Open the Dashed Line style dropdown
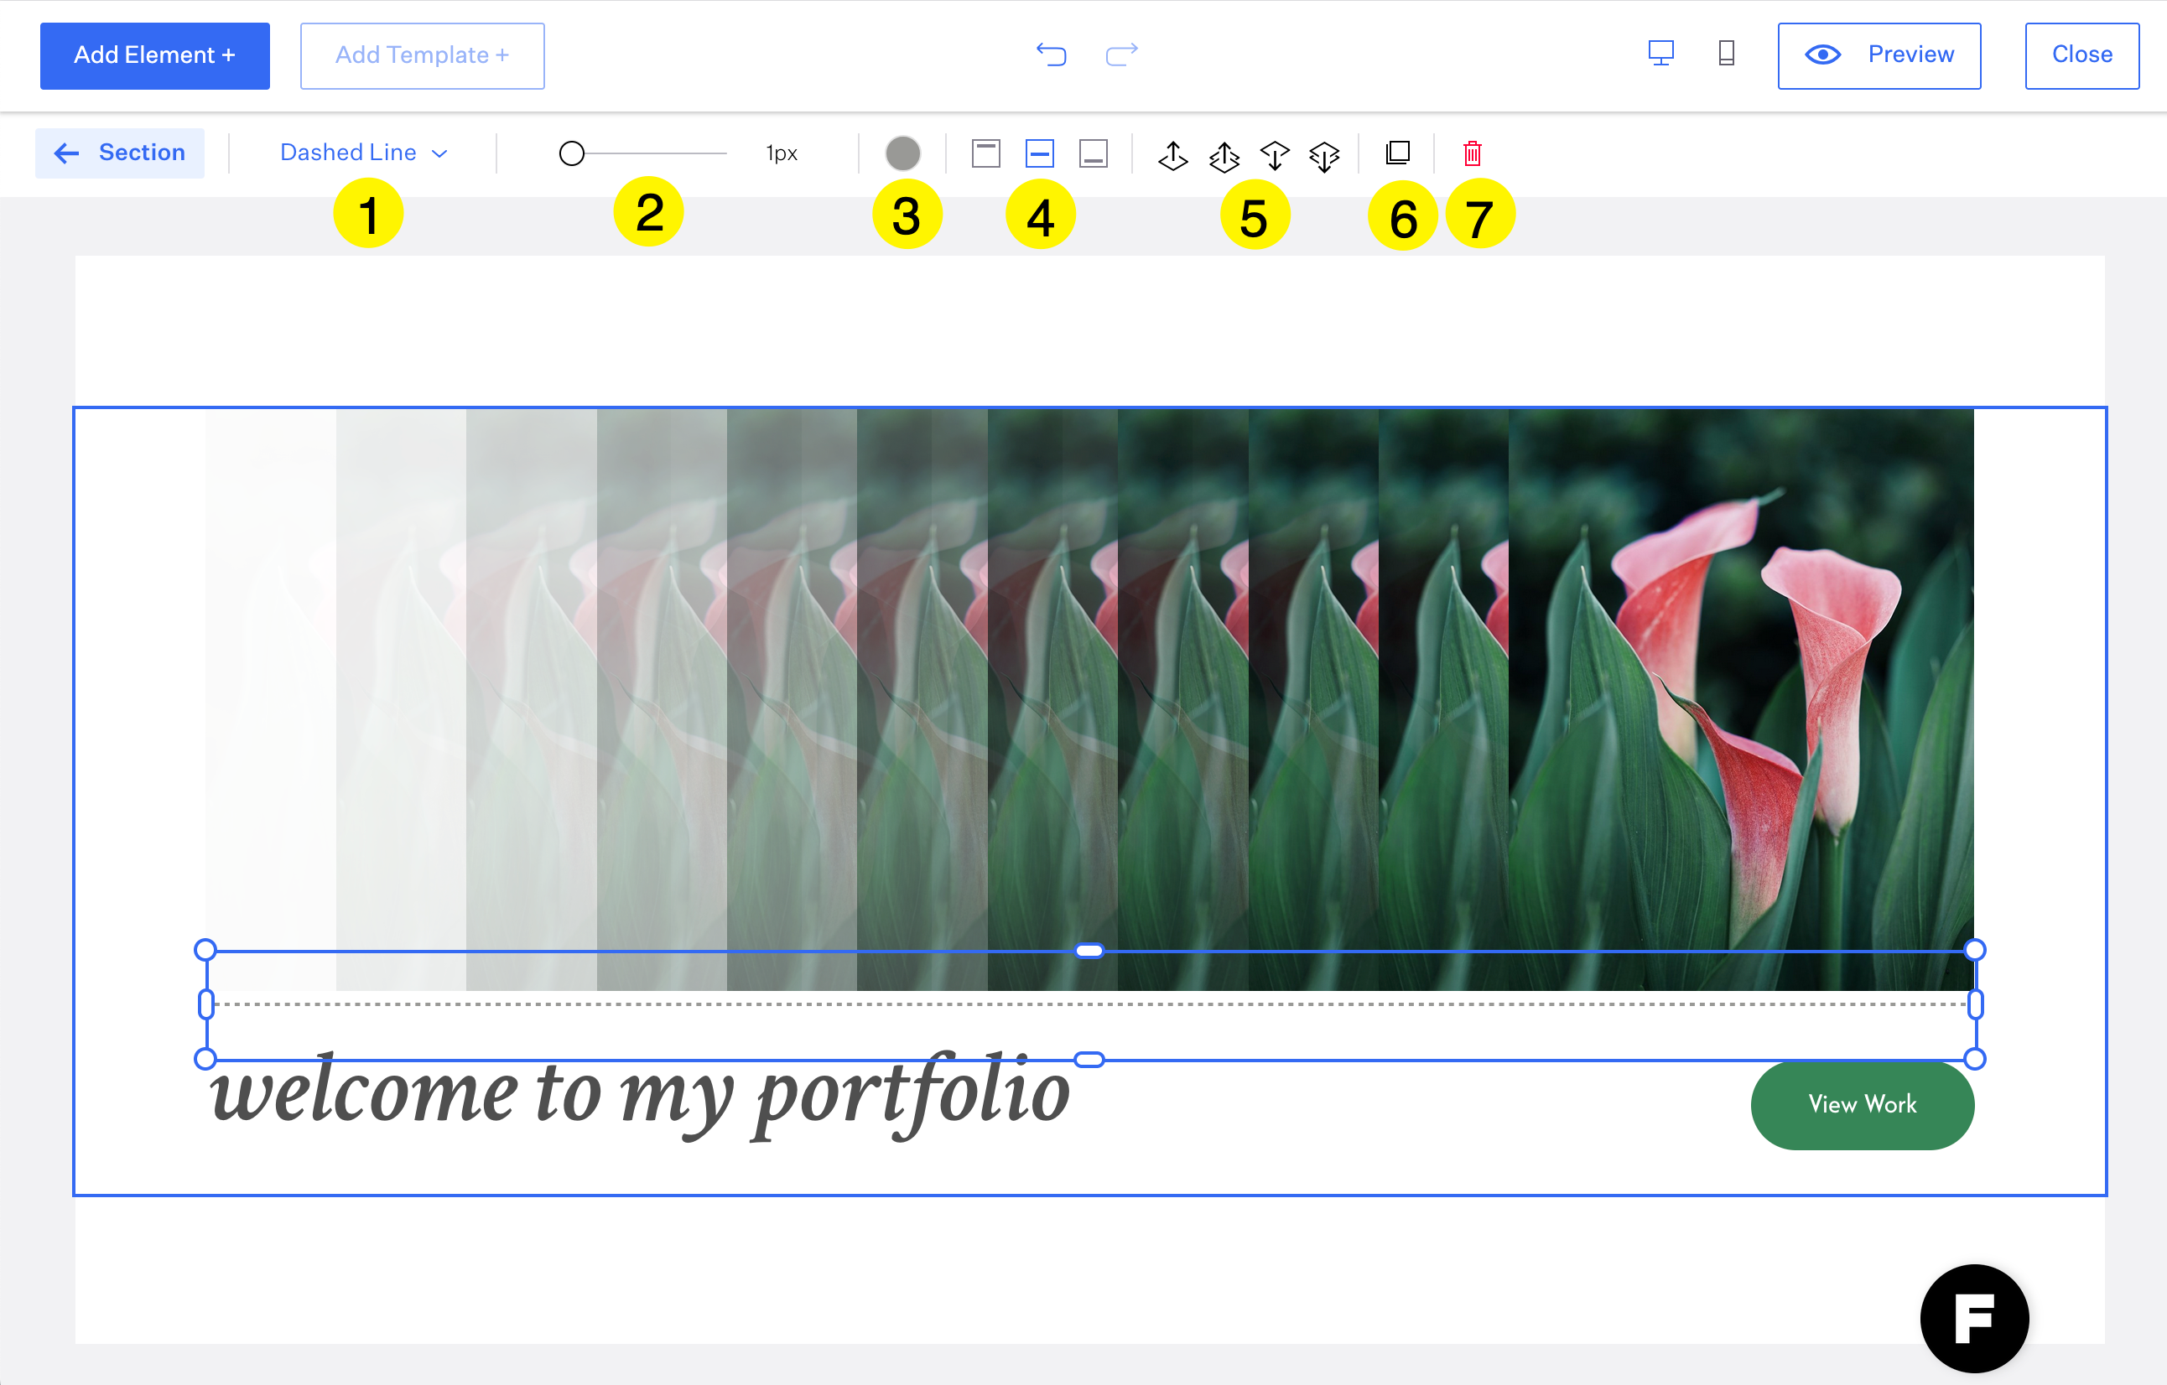 (364, 152)
